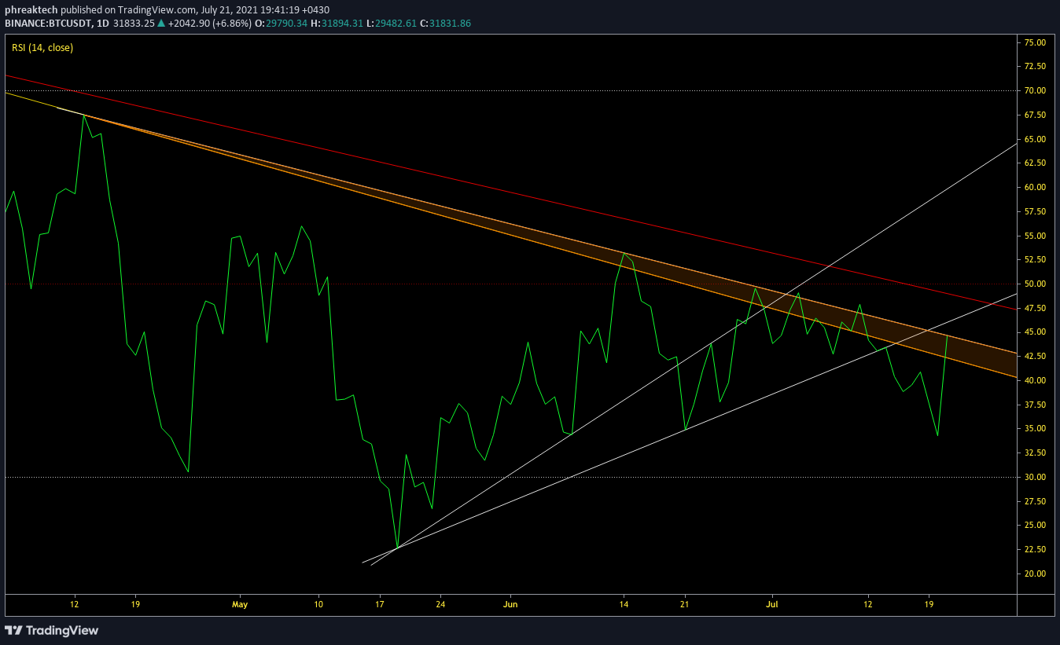
Task: Click the May label on time axis
Action: 240,604
